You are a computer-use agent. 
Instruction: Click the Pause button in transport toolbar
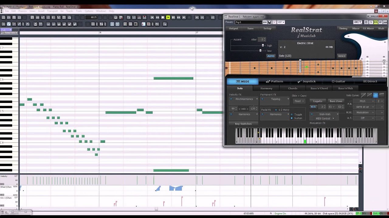[x=173, y=18]
